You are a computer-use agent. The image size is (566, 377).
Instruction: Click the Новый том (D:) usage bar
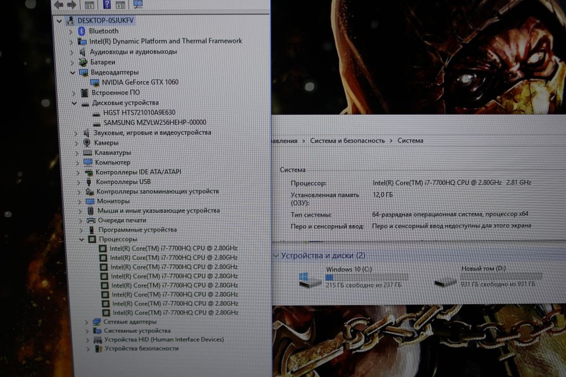501,276
